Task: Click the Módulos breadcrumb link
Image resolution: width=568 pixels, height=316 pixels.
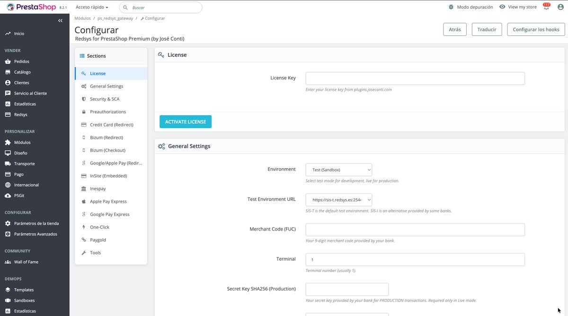Action: (82, 18)
